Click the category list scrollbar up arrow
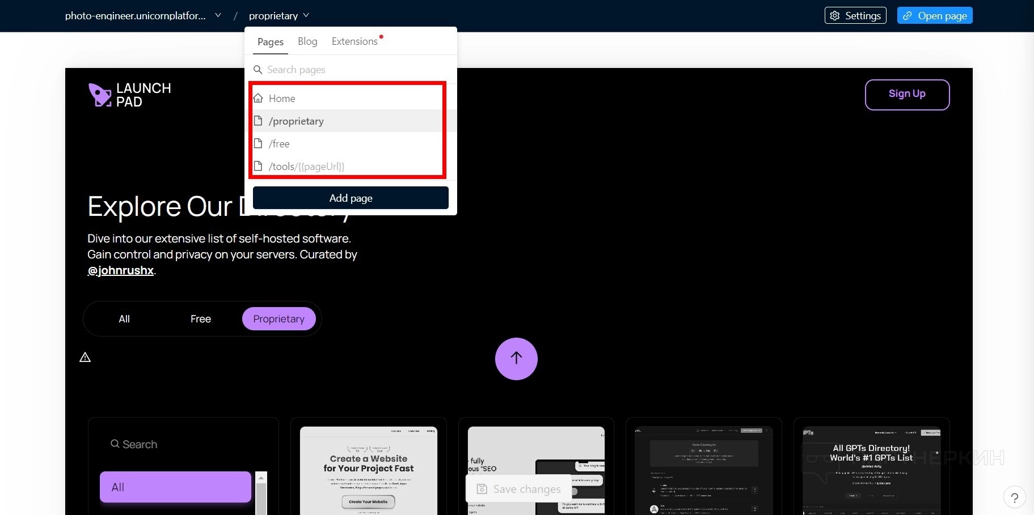Viewport: 1034px width, 515px height. pyautogui.click(x=261, y=478)
